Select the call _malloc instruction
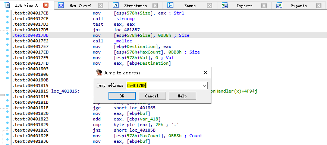Image resolution: width=327 pixels, height=145 pixels. pyautogui.click(x=112, y=41)
